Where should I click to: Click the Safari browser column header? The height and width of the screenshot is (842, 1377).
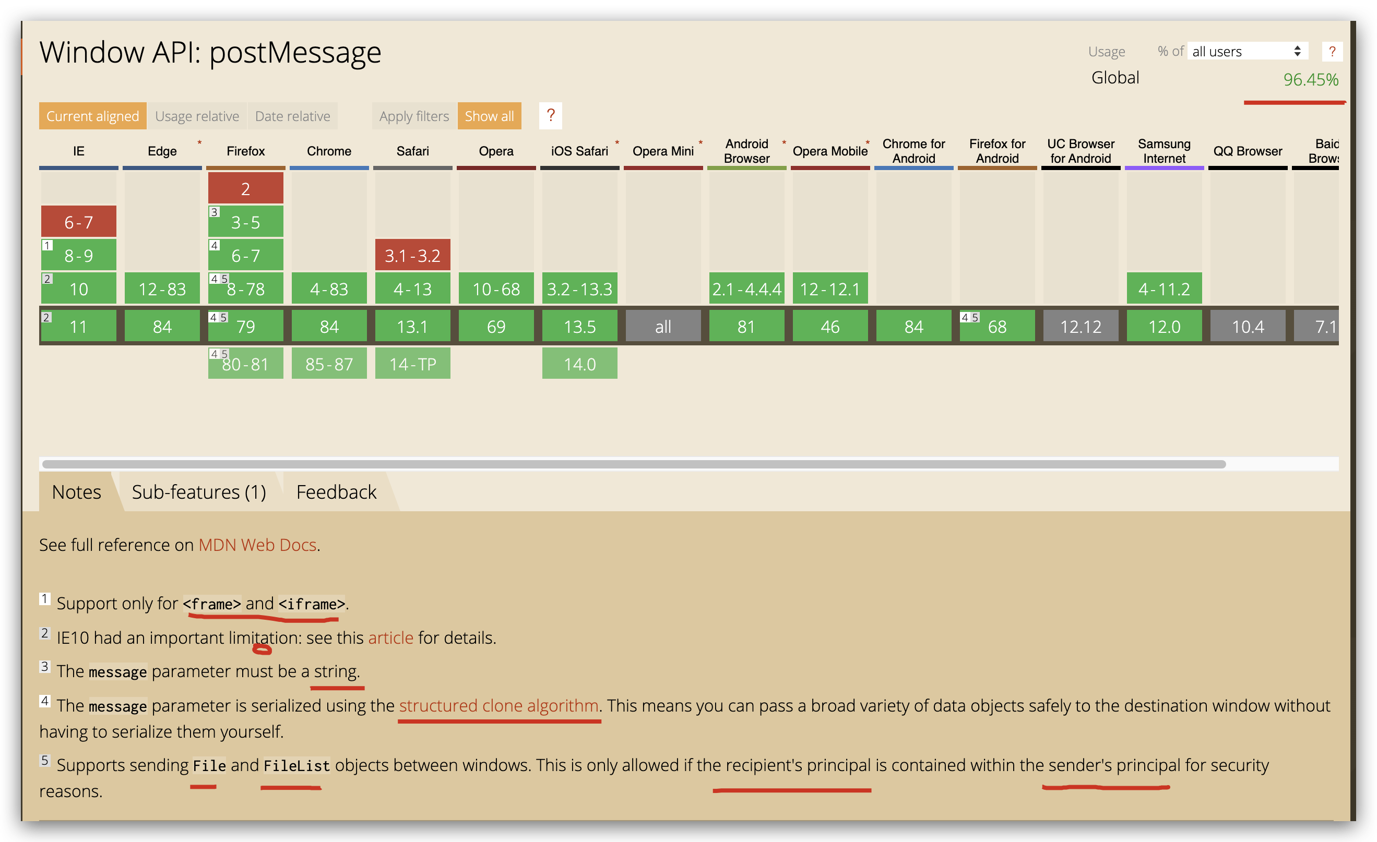coord(413,151)
